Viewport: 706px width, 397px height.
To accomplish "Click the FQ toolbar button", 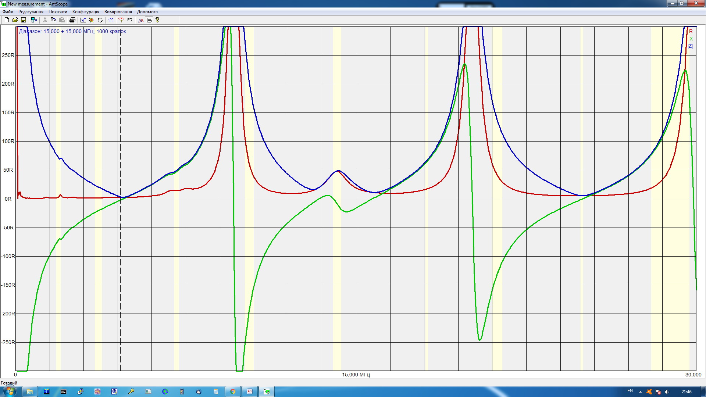I will (x=130, y=20).
